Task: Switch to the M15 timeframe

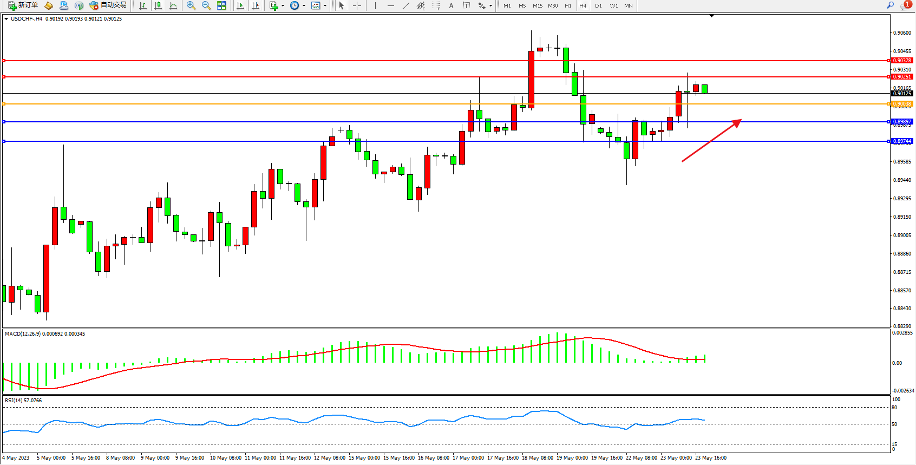Action: coord(537,5)
